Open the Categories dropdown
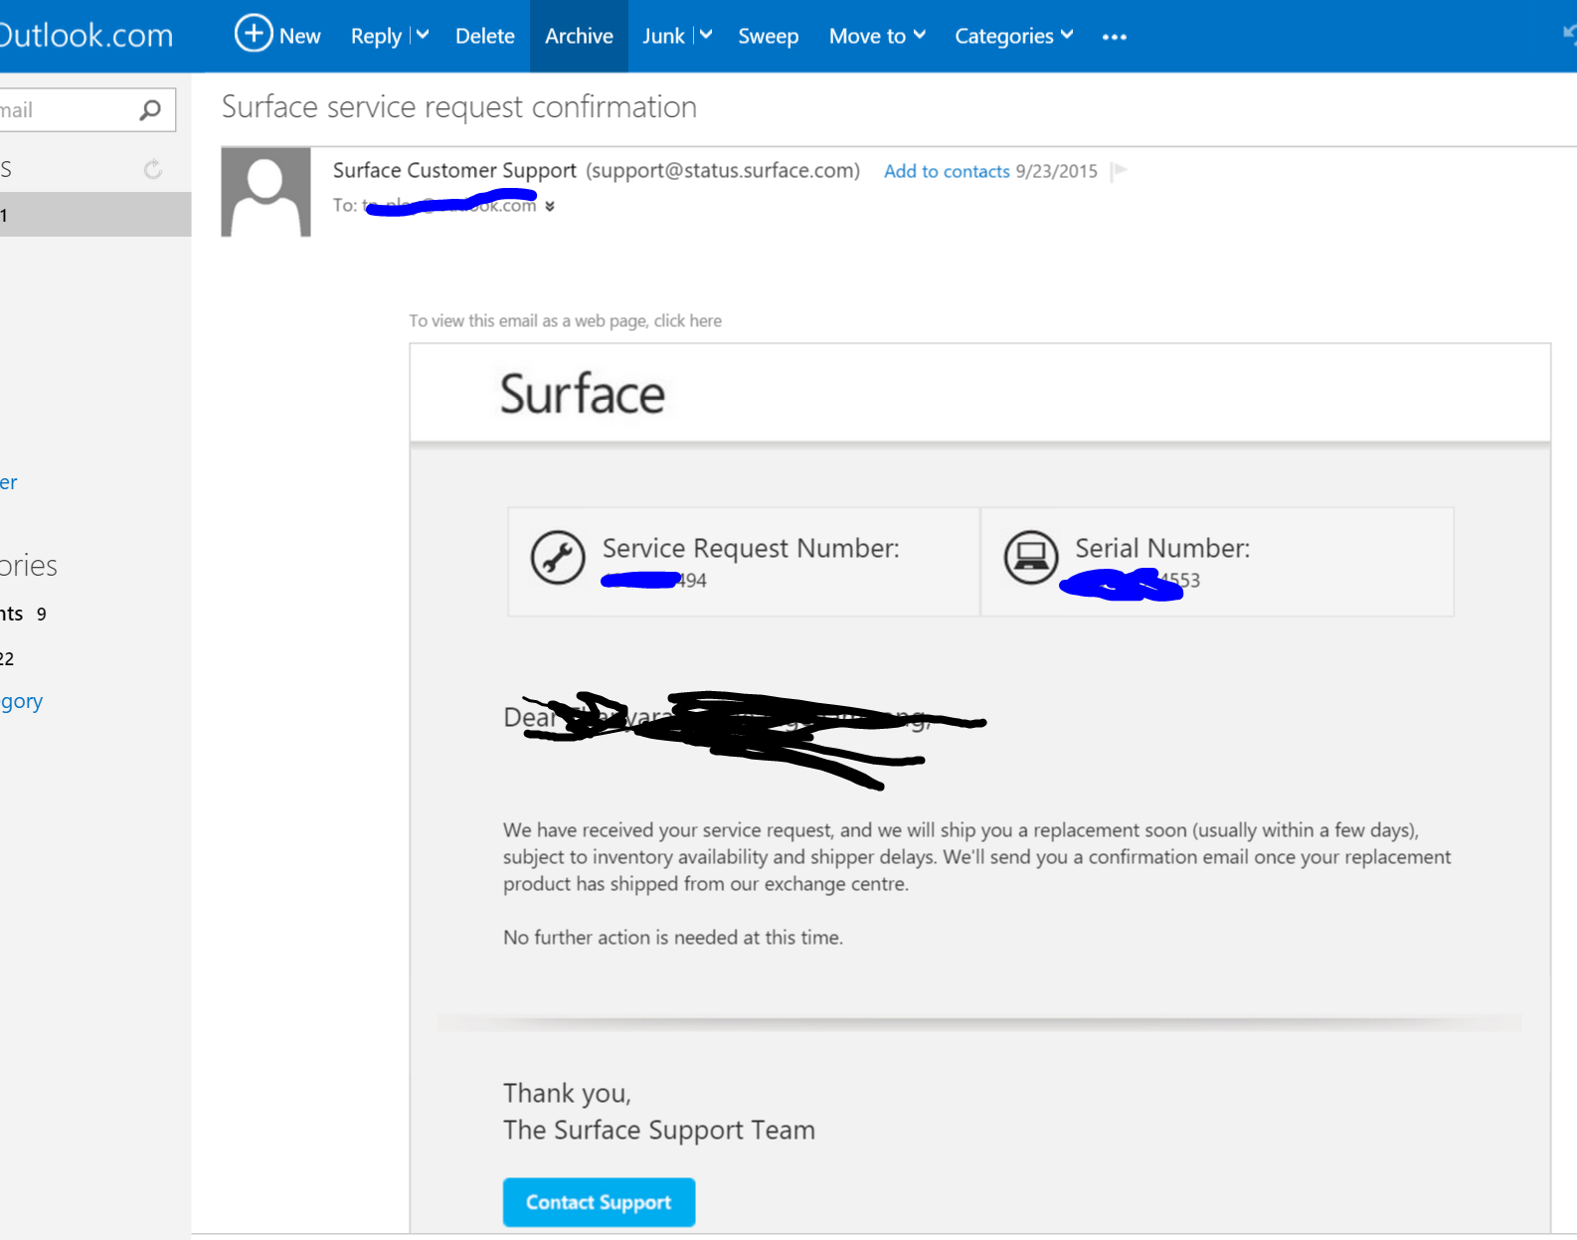This screenshot has width=1577, height=1240. click(1013, 36)
